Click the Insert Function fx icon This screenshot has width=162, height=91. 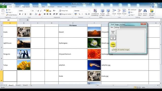[28, 20]
